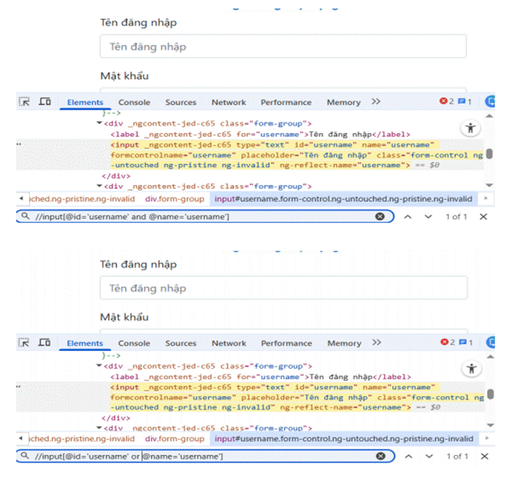Open the Network tab in lower DevTools
The image size is (512, 479).
[x=229, y=343]
